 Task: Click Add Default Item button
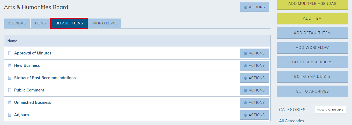point(312,33)
